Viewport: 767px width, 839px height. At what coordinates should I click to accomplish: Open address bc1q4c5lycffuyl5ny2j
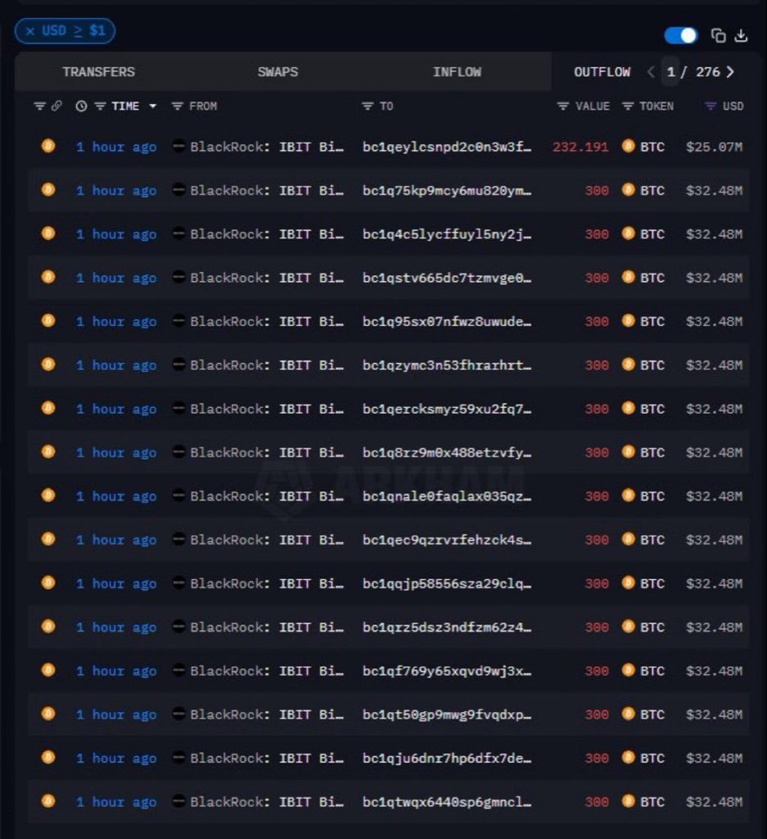tap(447, 234)
